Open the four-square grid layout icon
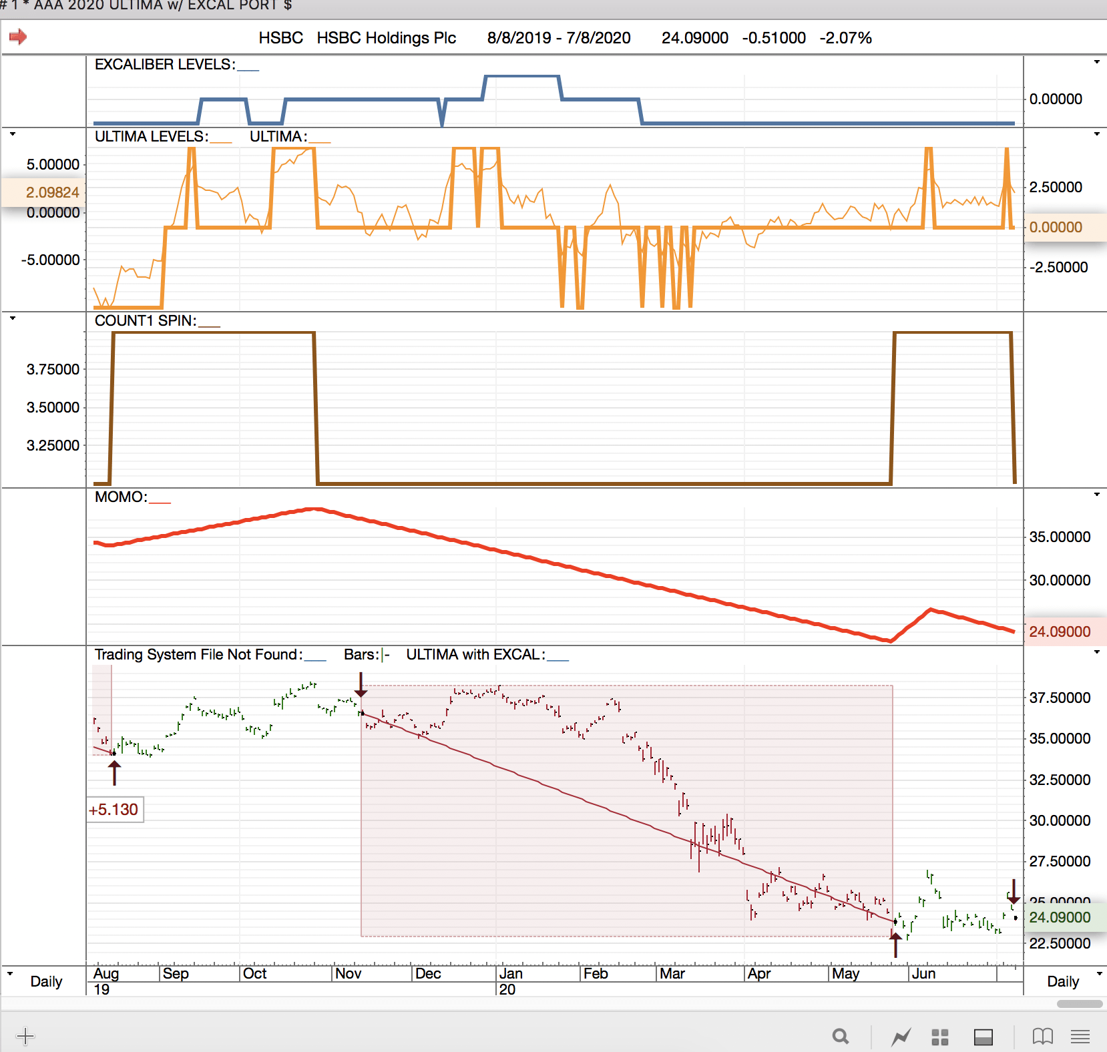 (940, 1037)
